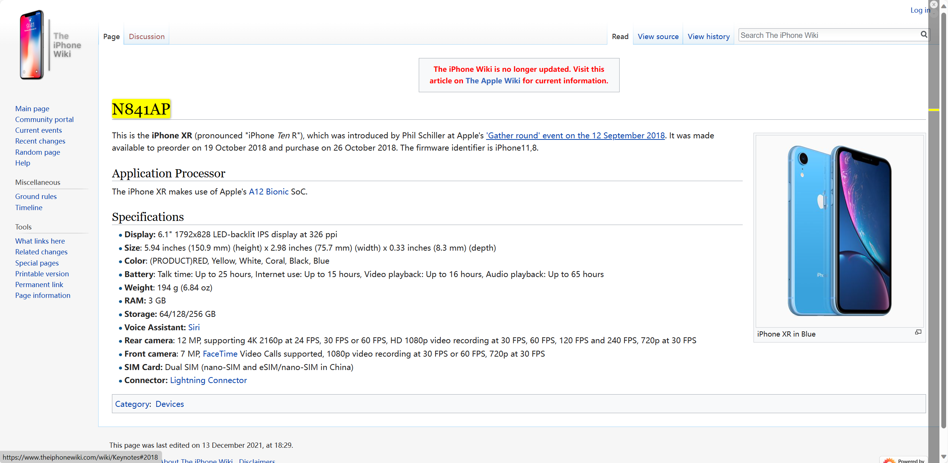Open Random page in sidebar
Image resolution: width=948 pixels, height=463 pixels.
click(x=38, y=152)
